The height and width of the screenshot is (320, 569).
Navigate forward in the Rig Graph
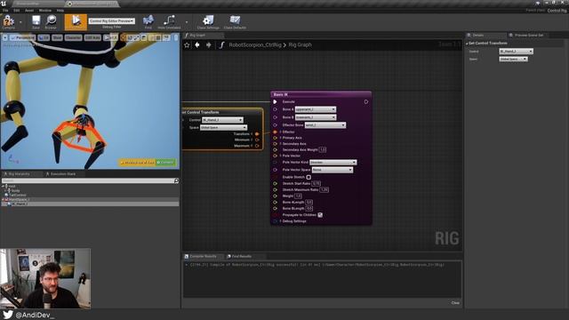tap(209, 45)
